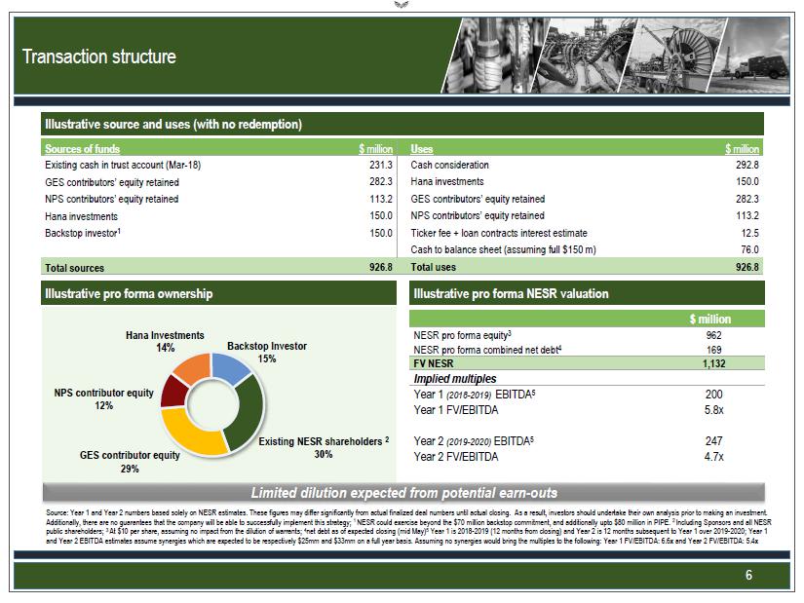Select 'Year 2 (2019-2020) EBITDA' label
Viewport: 804px width, 603px height.
(474, 441)
